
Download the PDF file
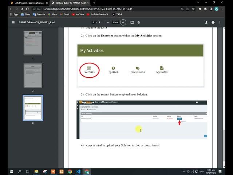(206, 22)
